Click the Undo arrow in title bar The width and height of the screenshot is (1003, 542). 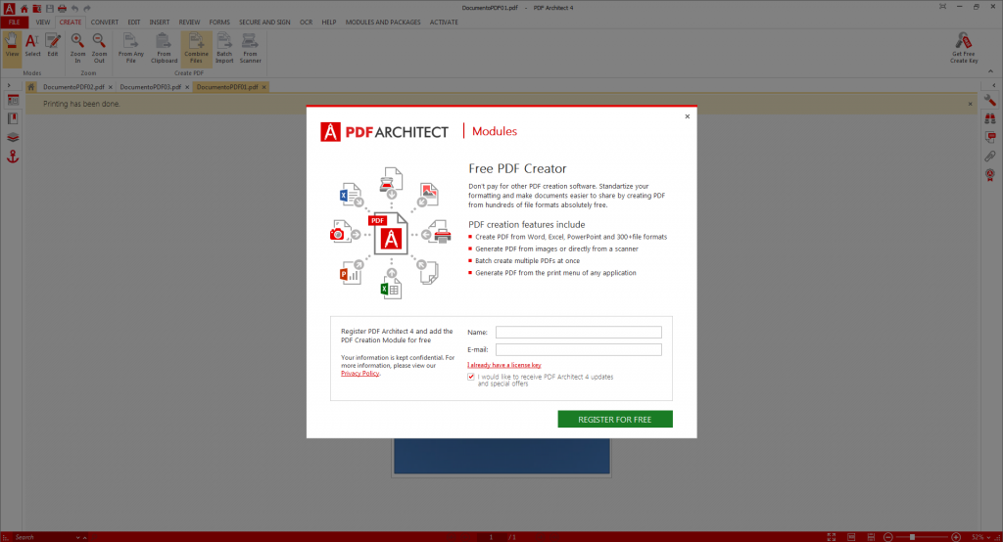click(x=74, y=8)
